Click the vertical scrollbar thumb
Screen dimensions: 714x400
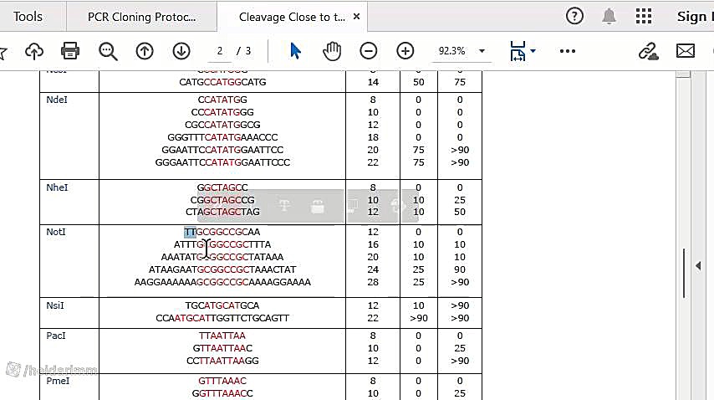[684, 273]
